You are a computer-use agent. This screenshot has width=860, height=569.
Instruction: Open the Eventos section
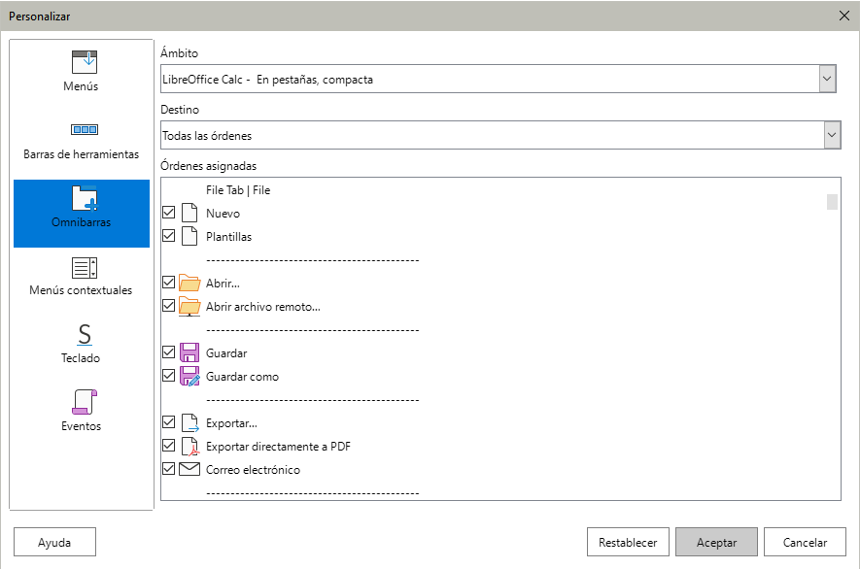[x=82, y=411]
